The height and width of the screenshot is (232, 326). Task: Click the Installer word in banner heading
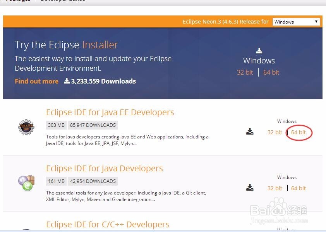click(100, 45)
